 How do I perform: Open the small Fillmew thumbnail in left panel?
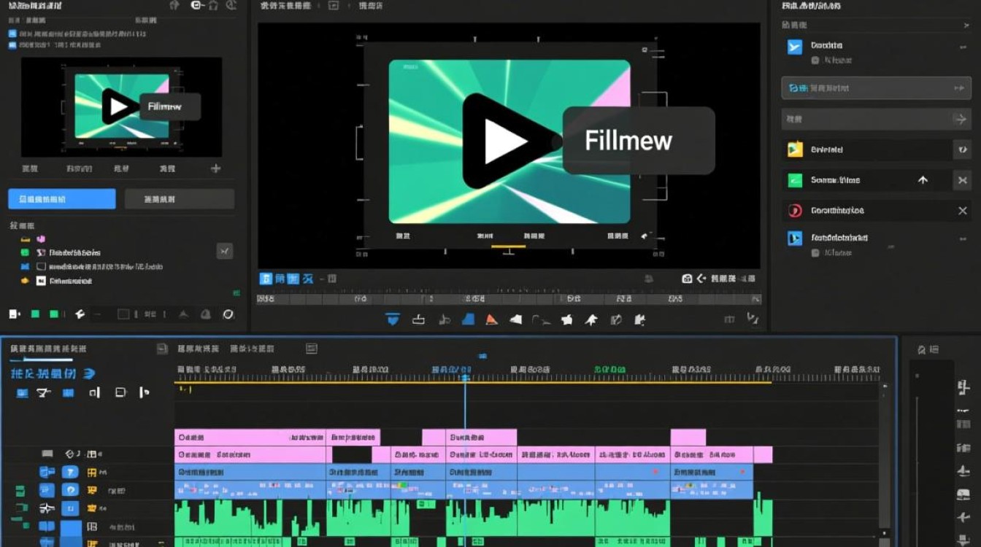pos(120,106)
